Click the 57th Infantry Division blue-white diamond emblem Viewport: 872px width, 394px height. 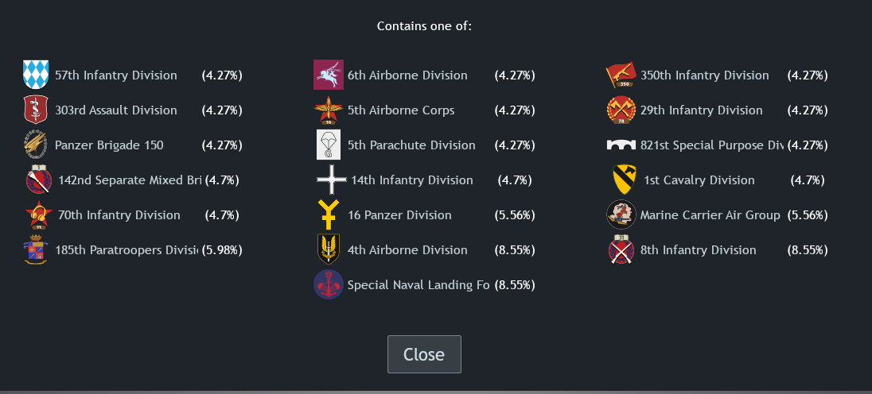36,75
